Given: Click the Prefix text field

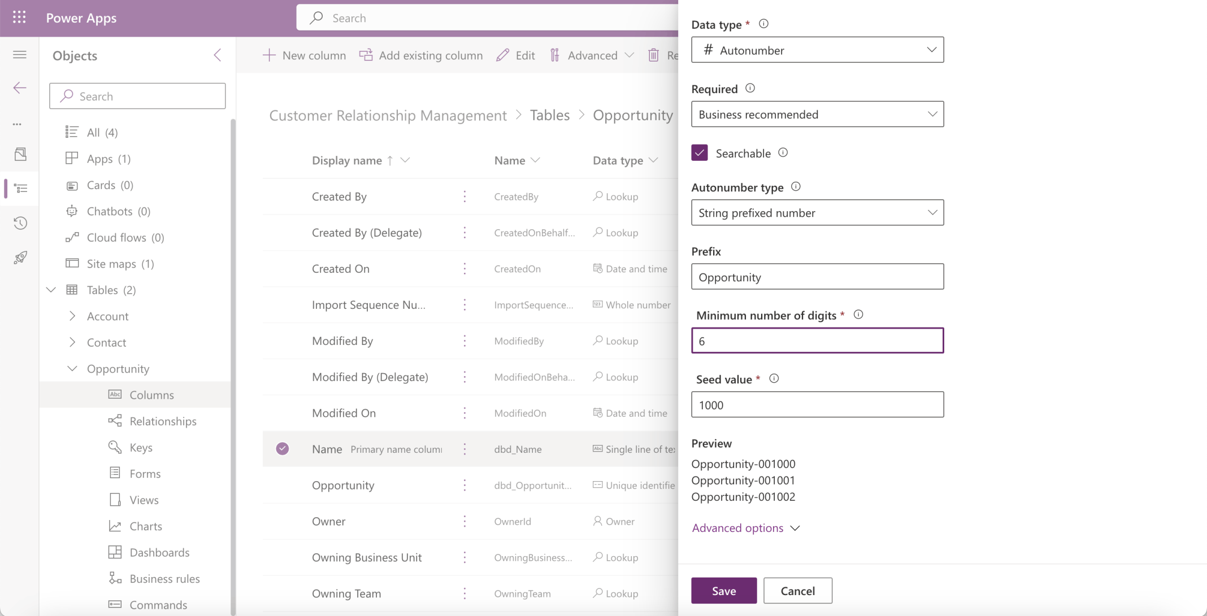Looking at the screenshot, I should tap(817, 277).
